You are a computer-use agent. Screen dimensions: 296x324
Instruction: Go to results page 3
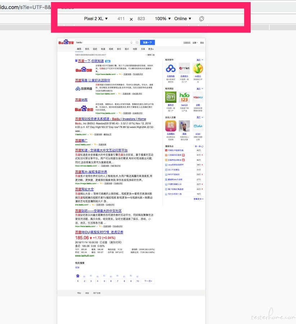pos(91,281)
